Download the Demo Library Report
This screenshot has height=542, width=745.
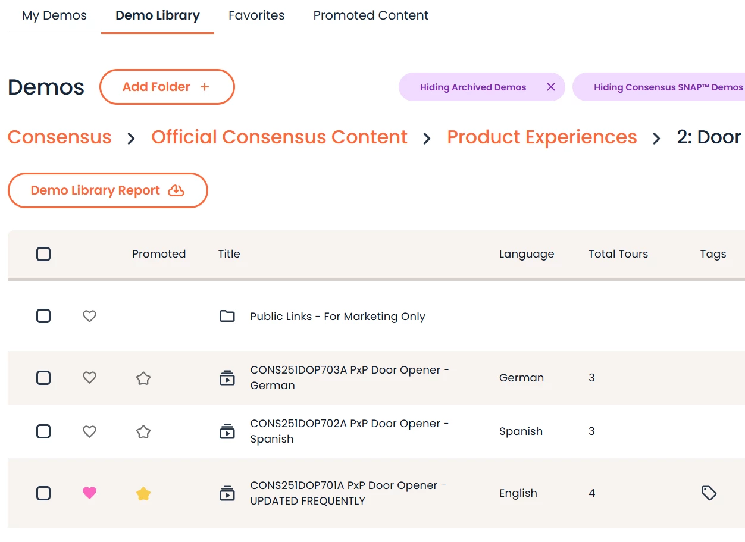click(108, 190)
